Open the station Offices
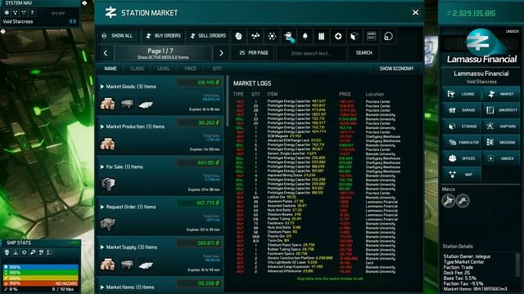Screen dimensions: 524x294 coord(461,158)
